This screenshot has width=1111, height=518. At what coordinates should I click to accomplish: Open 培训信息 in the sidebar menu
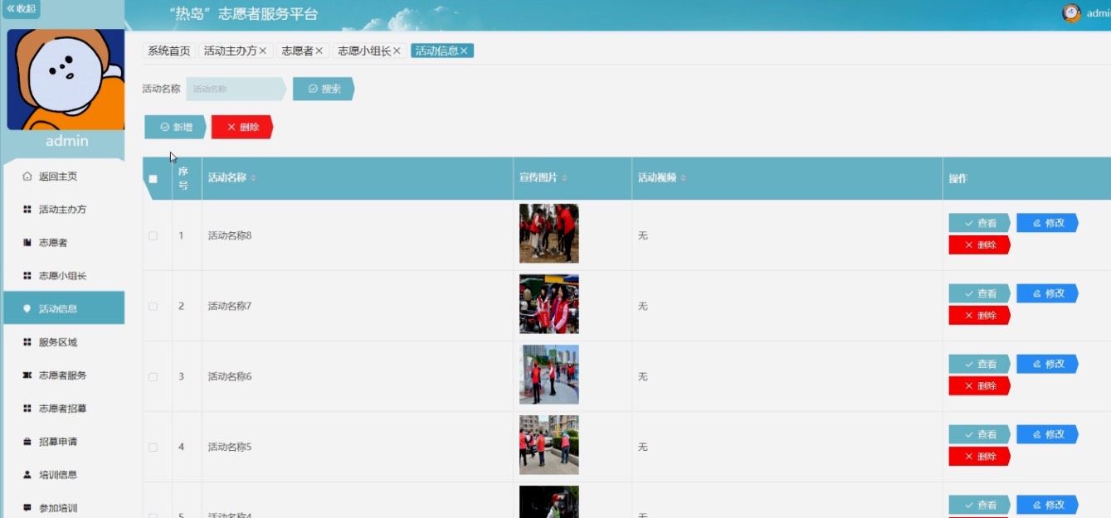pos(64,475)
